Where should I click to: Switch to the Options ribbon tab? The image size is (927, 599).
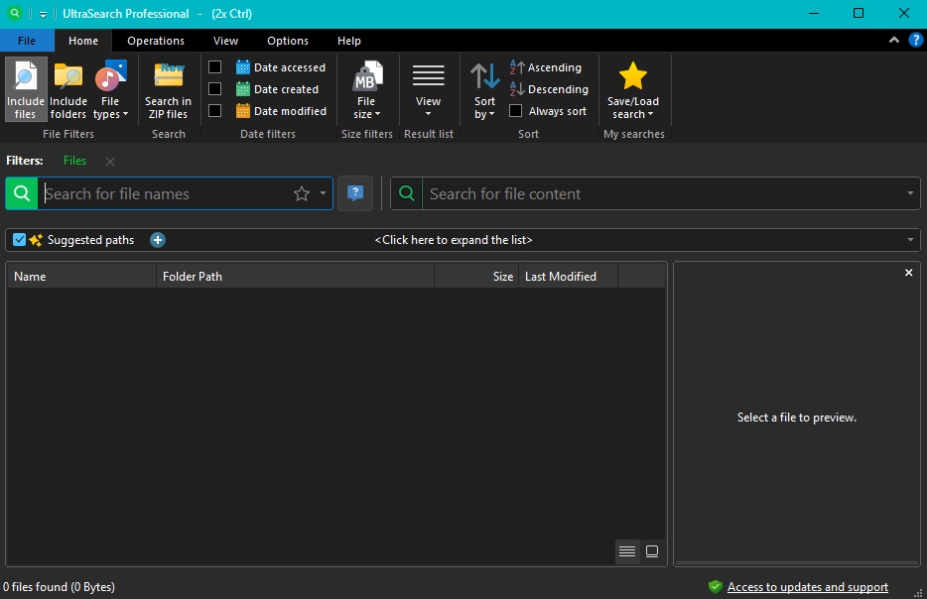[x=288, y=41]
